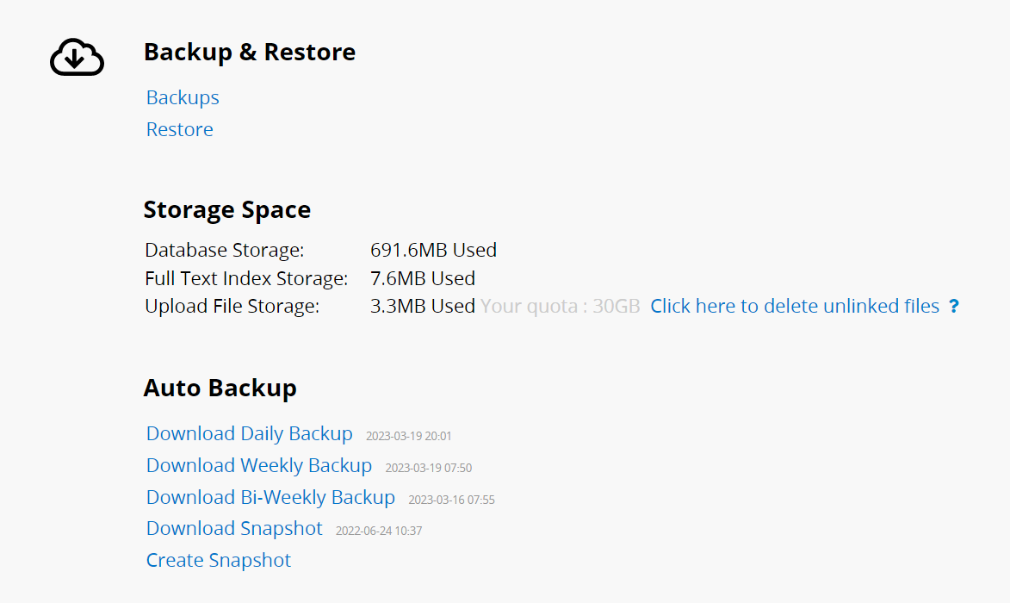The width and height of the screenshot is (1010, 603).
Task: Open the question mark help icon
Action: pyautogui.click(x=954, y=306)
